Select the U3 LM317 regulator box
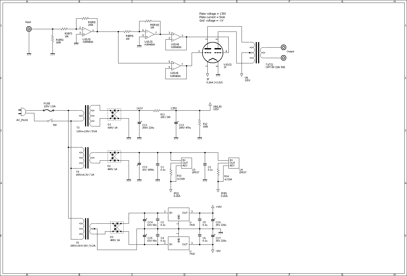 pyautogui.click(x=186, y=163)
